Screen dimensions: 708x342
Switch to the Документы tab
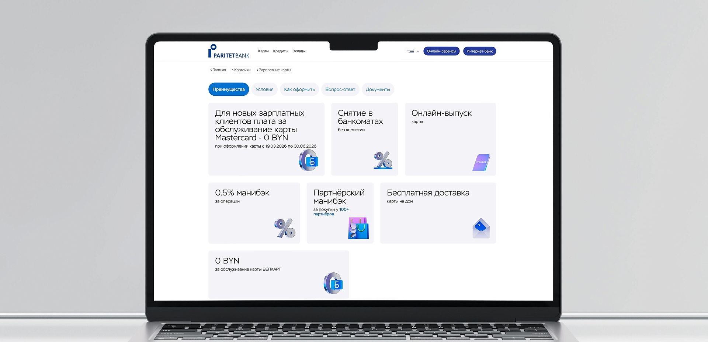(378, 89)
